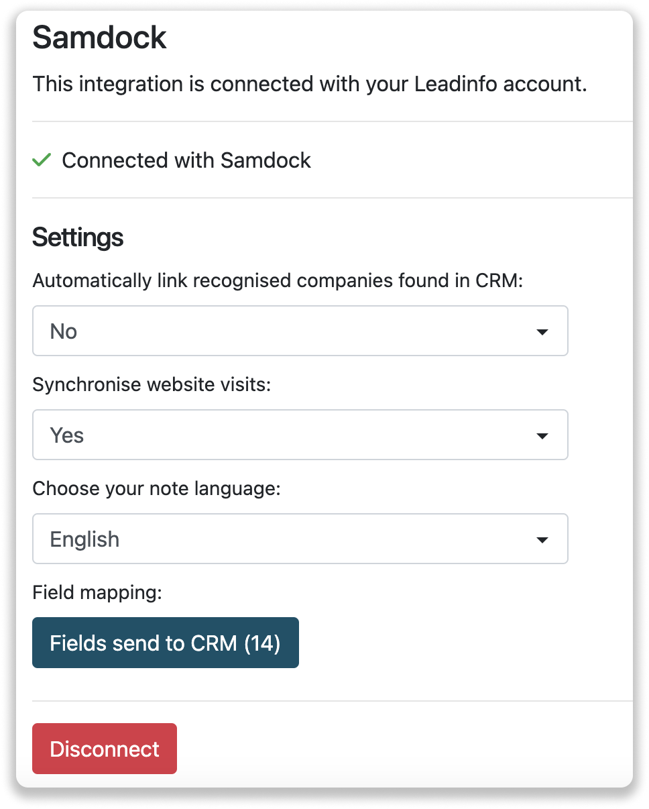649x809 pixels.
Task: Click the chevron beside the 'No' option
Action: coord(543,331)
